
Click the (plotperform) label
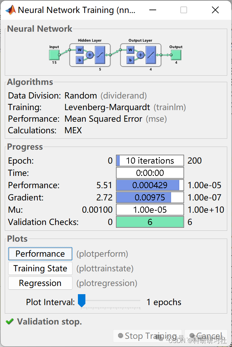[102, 254]
